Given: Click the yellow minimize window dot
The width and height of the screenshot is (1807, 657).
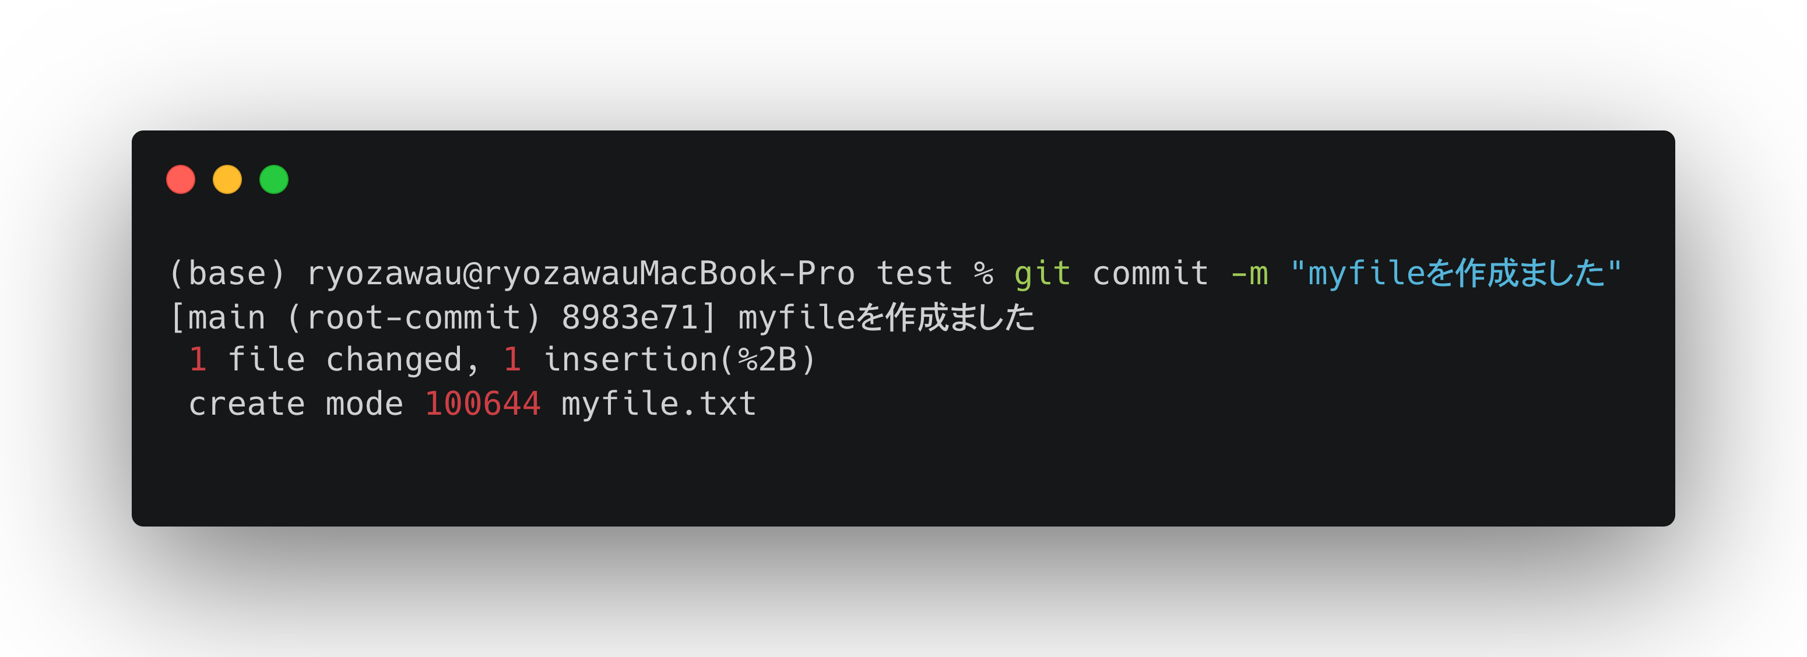Looking at the screenshot, I should tap(227, 179).
